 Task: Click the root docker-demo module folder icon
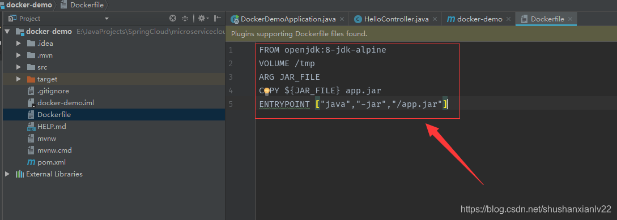point(20,32)
